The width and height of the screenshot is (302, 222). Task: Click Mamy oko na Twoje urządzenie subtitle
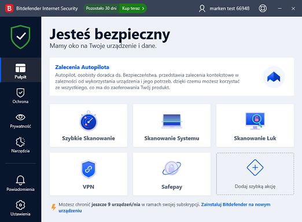pyautogui.click(x=103, y=46)
